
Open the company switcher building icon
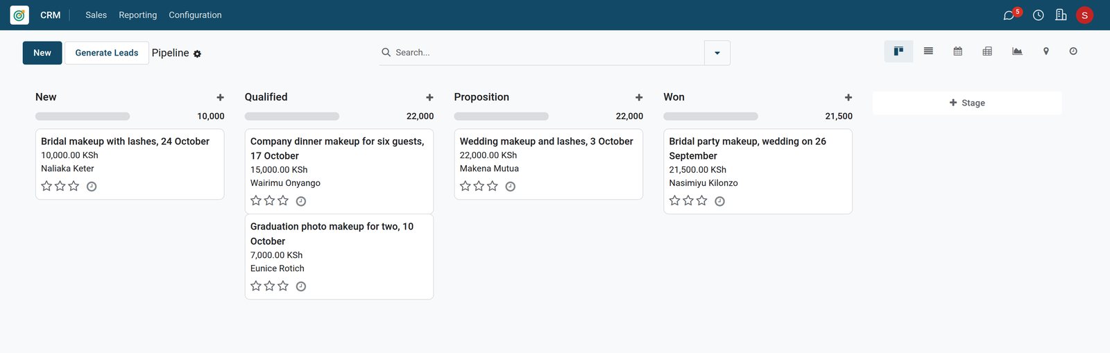point(1061,15)
